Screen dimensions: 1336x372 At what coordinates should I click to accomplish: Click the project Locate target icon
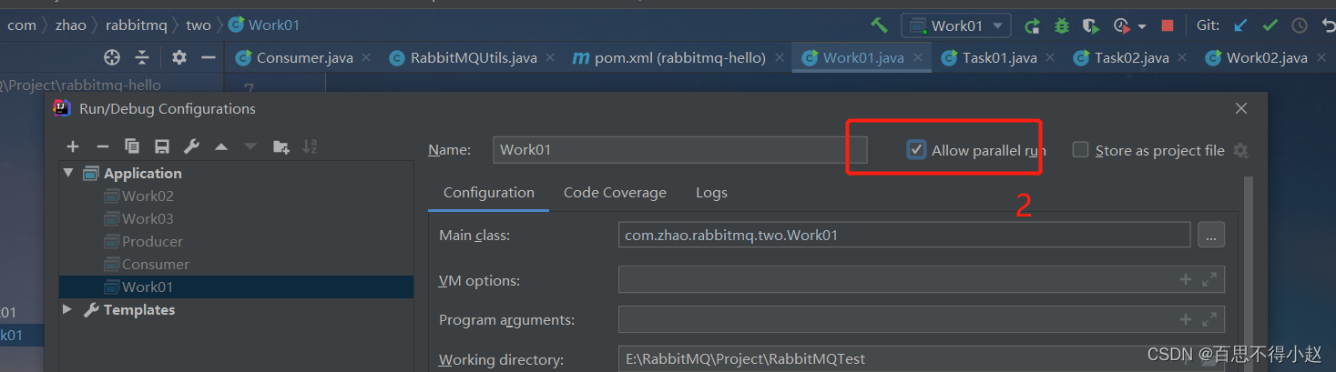(112, 57)
